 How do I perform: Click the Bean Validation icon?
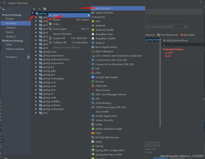click(93, 51)
